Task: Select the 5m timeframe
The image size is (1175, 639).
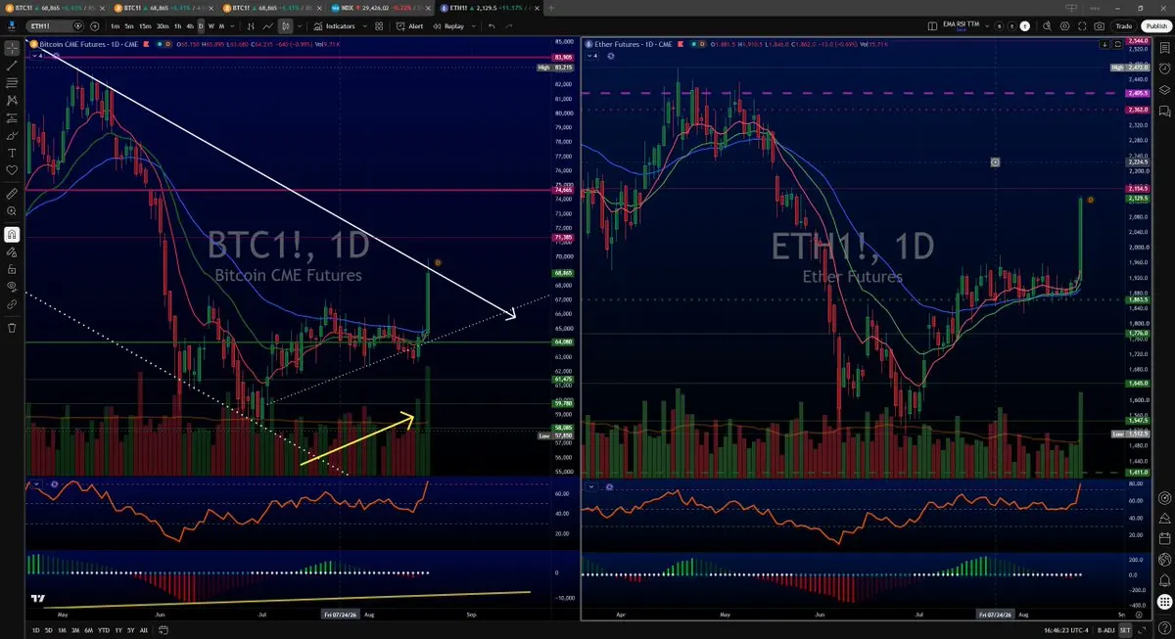Action: click(x=128, y=25)
